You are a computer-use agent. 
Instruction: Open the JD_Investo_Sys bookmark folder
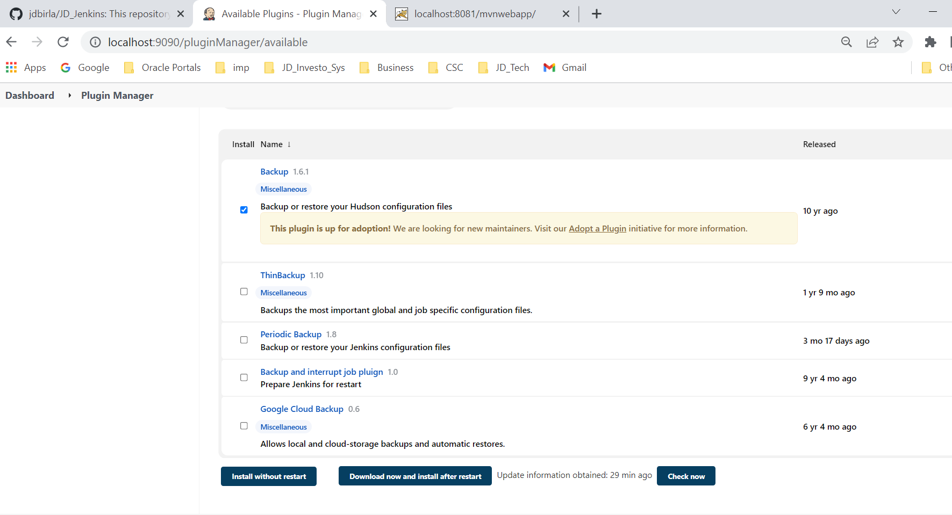click(305, 68)
